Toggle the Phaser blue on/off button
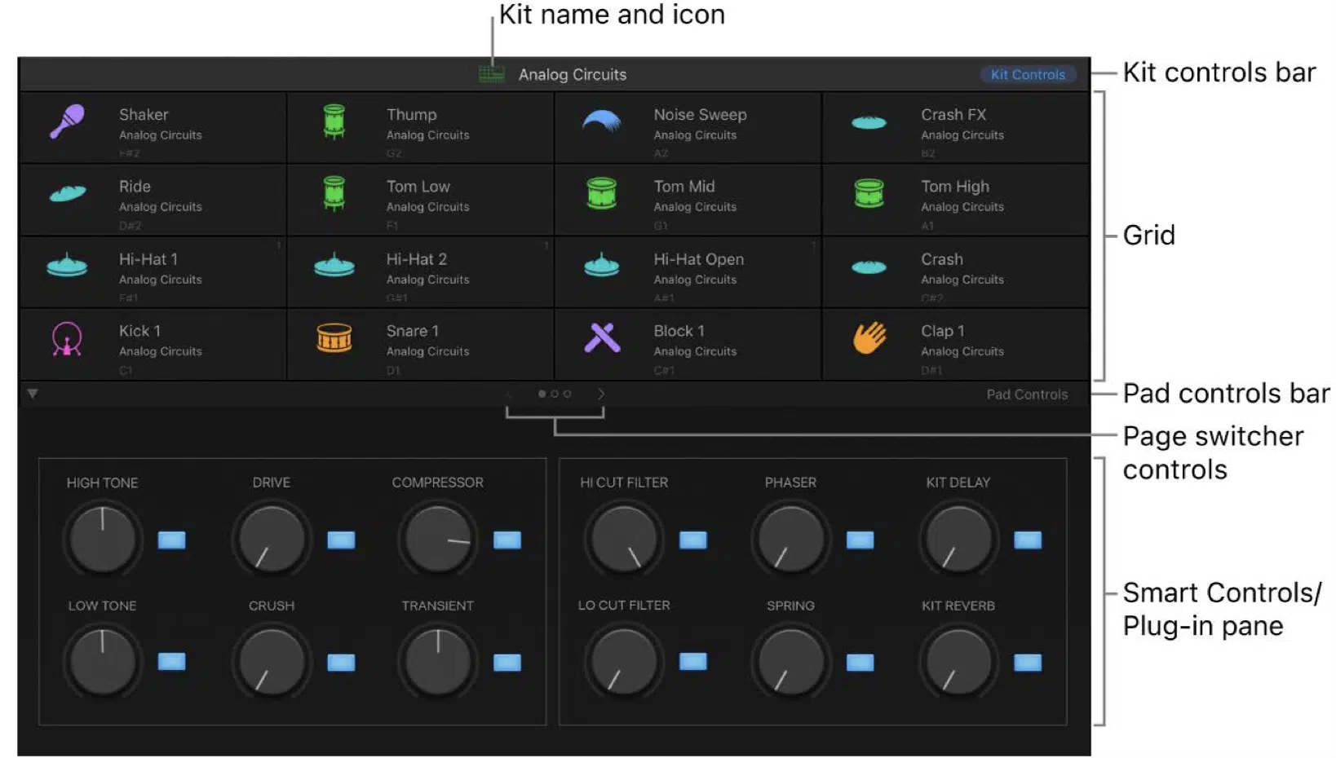 [860, 540]
